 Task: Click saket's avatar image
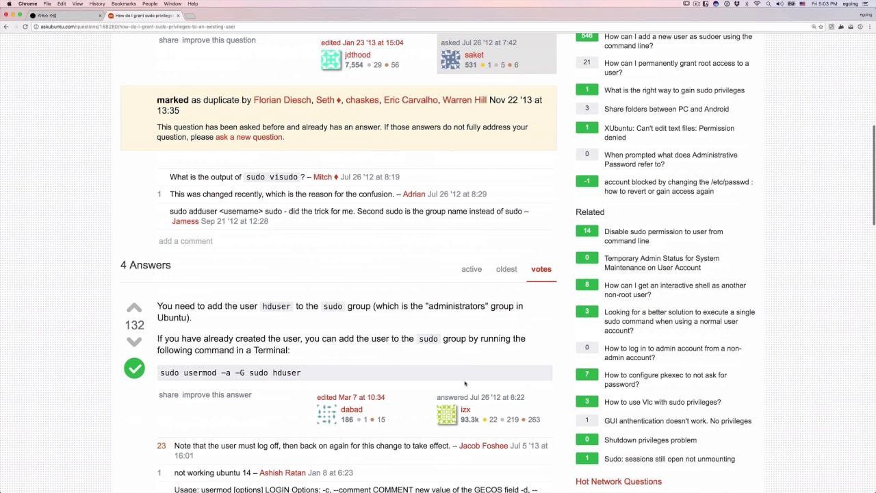tap(450, 60)
